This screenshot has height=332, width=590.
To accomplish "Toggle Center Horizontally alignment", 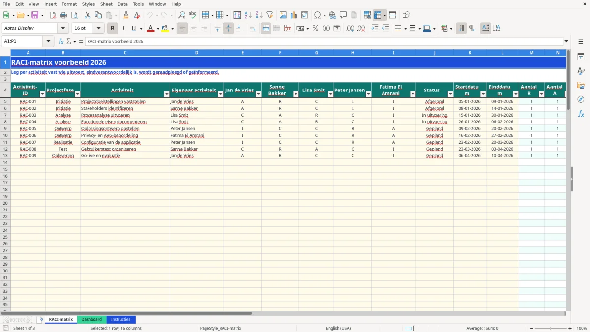I will coord(194,29).
